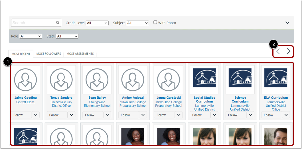
Task: Open Science Curriculum school logo
Action: (x=240, y=78)
